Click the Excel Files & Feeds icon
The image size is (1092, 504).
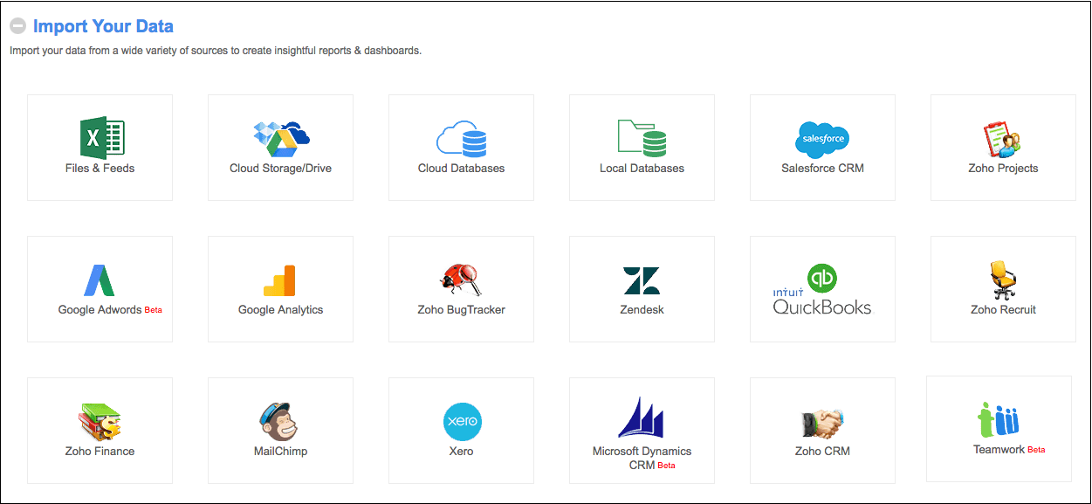[100, 138]
